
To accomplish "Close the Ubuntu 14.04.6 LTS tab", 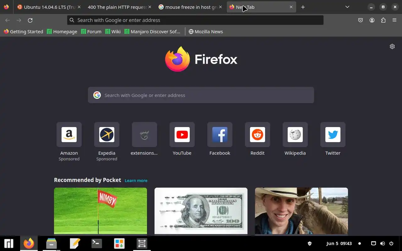I will pyautogui.click(x=79, y=7).
